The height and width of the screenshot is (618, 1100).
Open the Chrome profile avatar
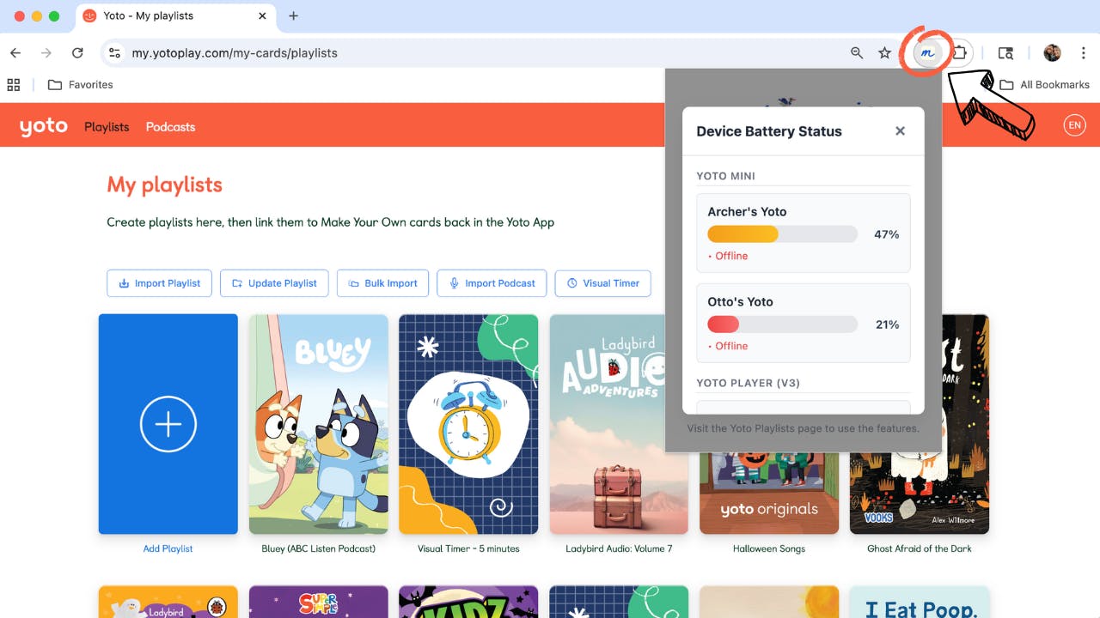(x=1052, y=53)
